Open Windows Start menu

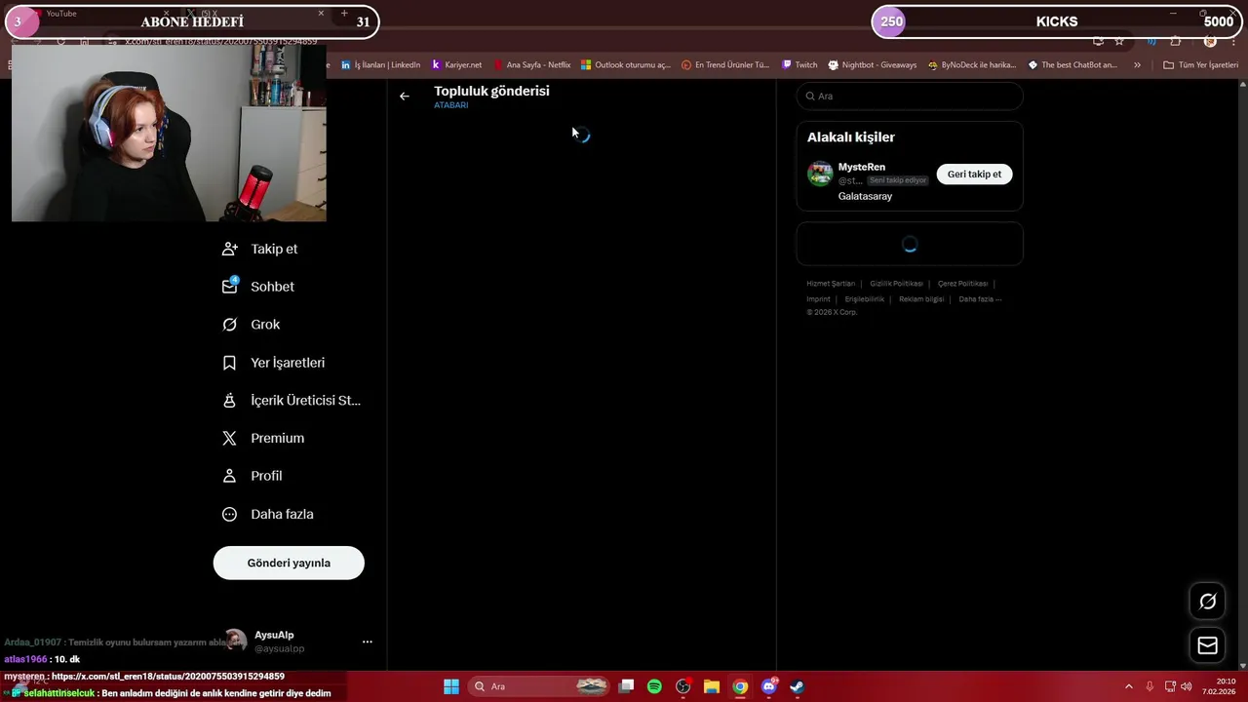click(451, 686)
